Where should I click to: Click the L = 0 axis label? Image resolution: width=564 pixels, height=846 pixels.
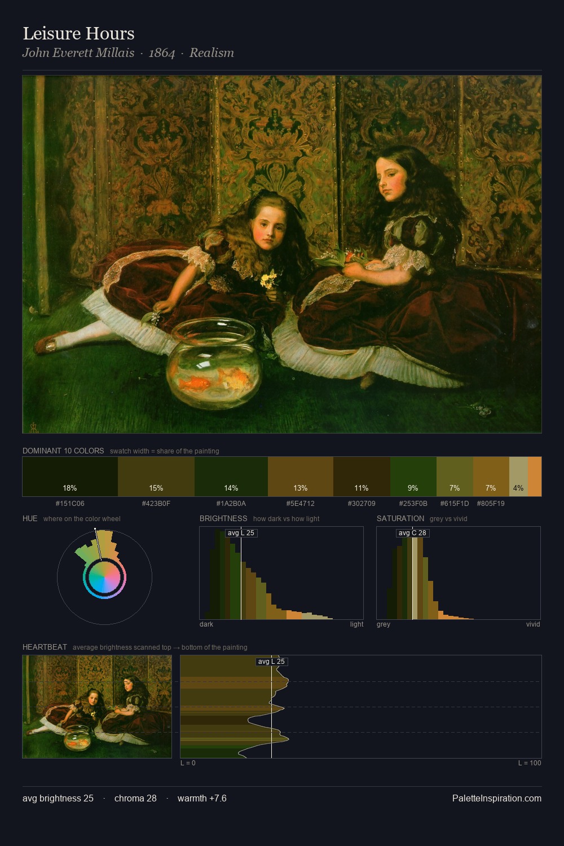pos(188,763)
